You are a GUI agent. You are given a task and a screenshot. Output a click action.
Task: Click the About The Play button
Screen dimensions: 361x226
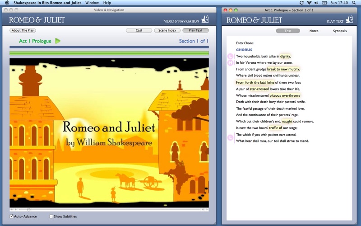point(23,30)
